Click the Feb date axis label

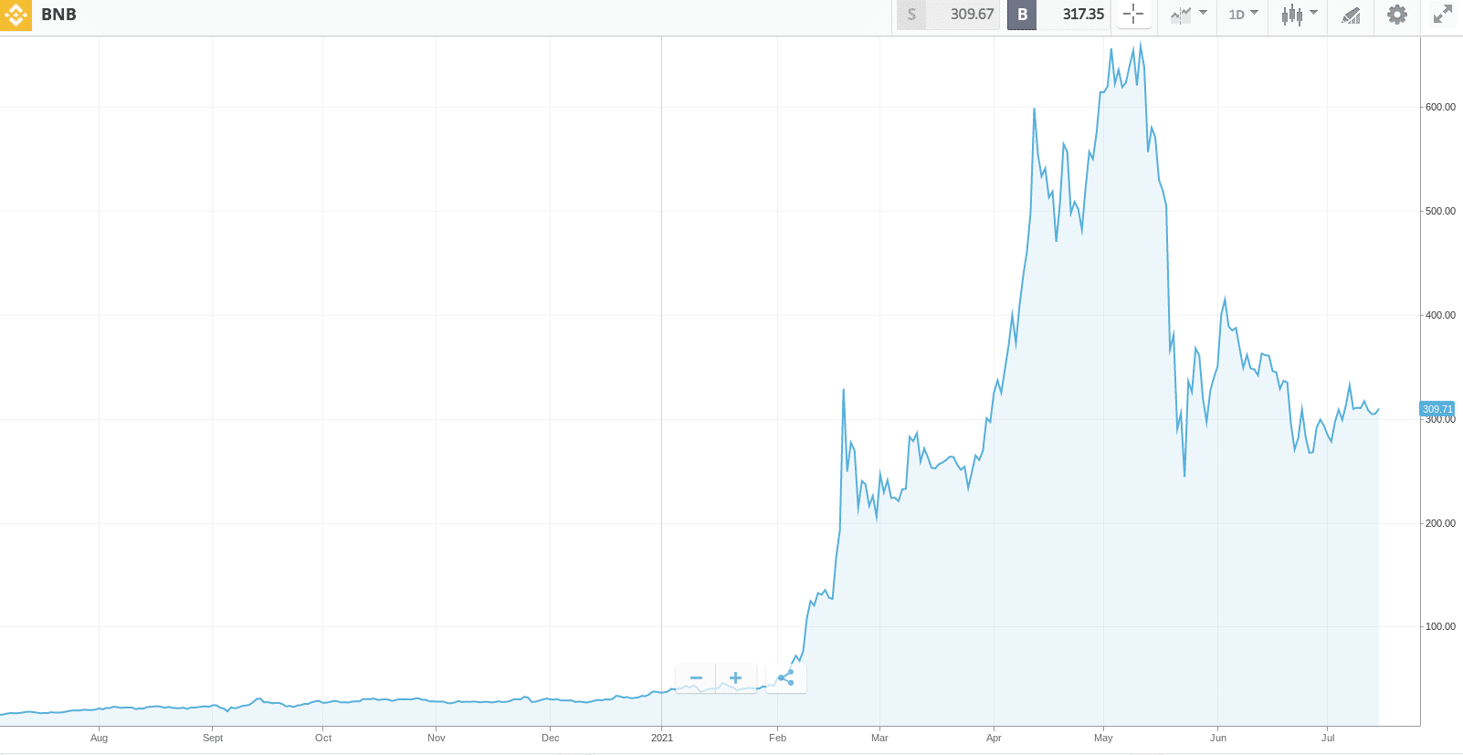pos(777,738)
